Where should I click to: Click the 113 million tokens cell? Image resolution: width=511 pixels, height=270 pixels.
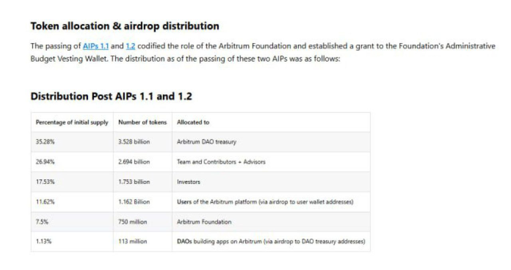tap(133, 242)
